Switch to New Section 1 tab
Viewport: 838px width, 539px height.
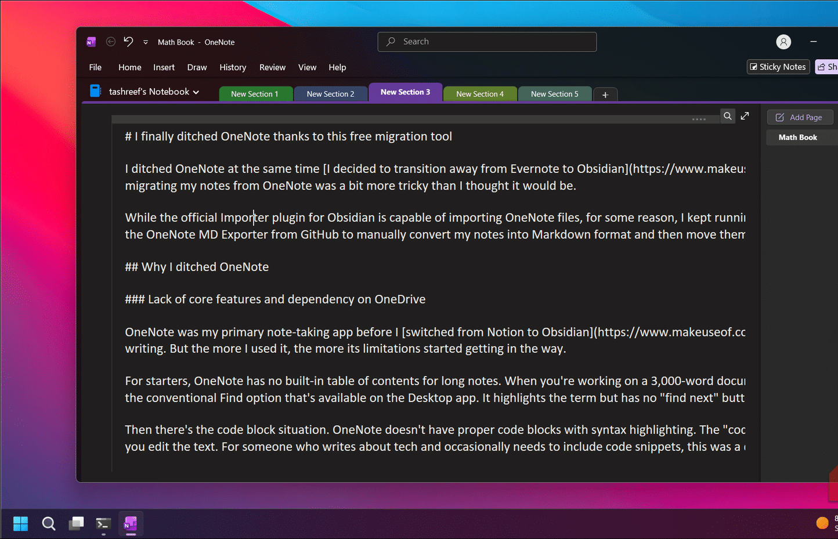coord(255,93)
